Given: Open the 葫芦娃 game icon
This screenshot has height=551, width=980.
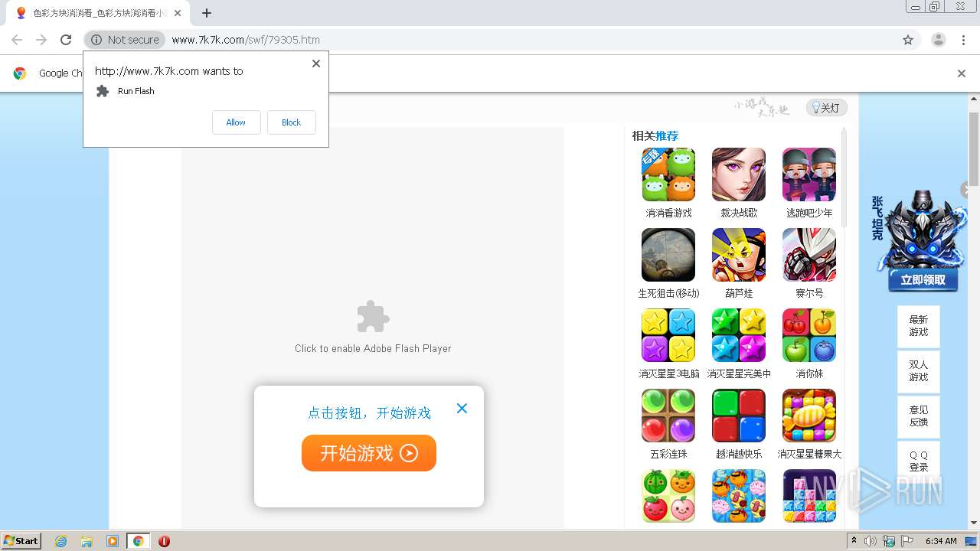Looking at the screenshot, I should coord(739,255).
